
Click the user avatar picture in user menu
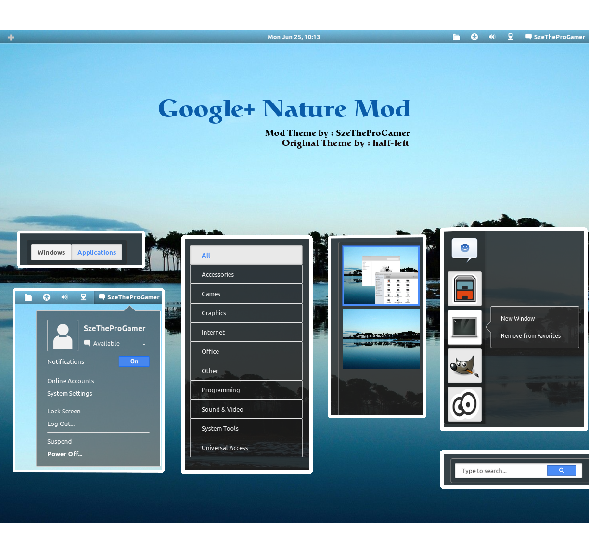pyautogui.click(x=63, y=335)
